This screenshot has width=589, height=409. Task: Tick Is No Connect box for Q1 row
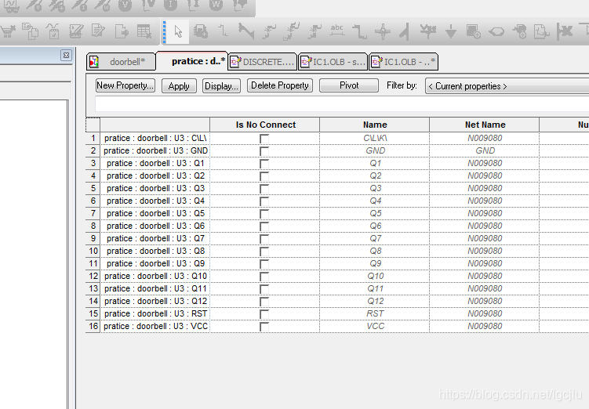[x=264, y=164]
